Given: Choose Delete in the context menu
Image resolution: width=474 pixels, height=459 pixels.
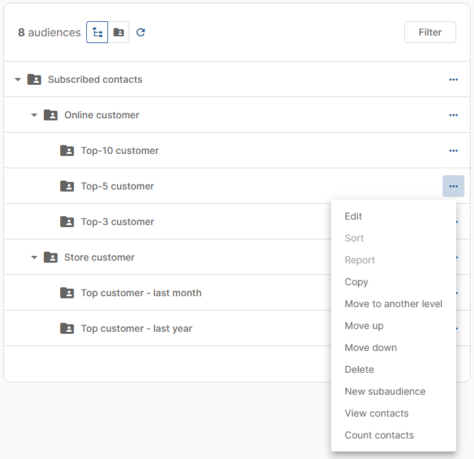Looking at the screenshot, I should point(359,369).
